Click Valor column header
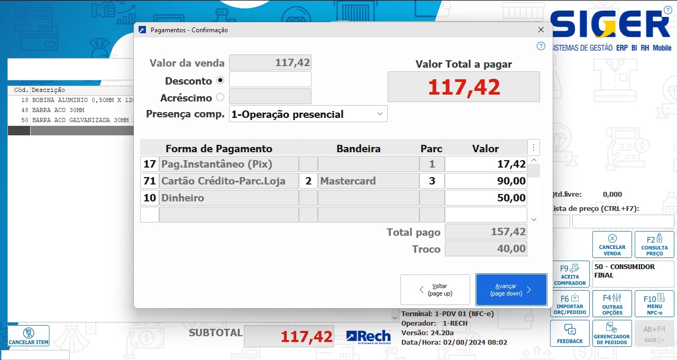This screenshot has width=677, height=360. (486, 148)
